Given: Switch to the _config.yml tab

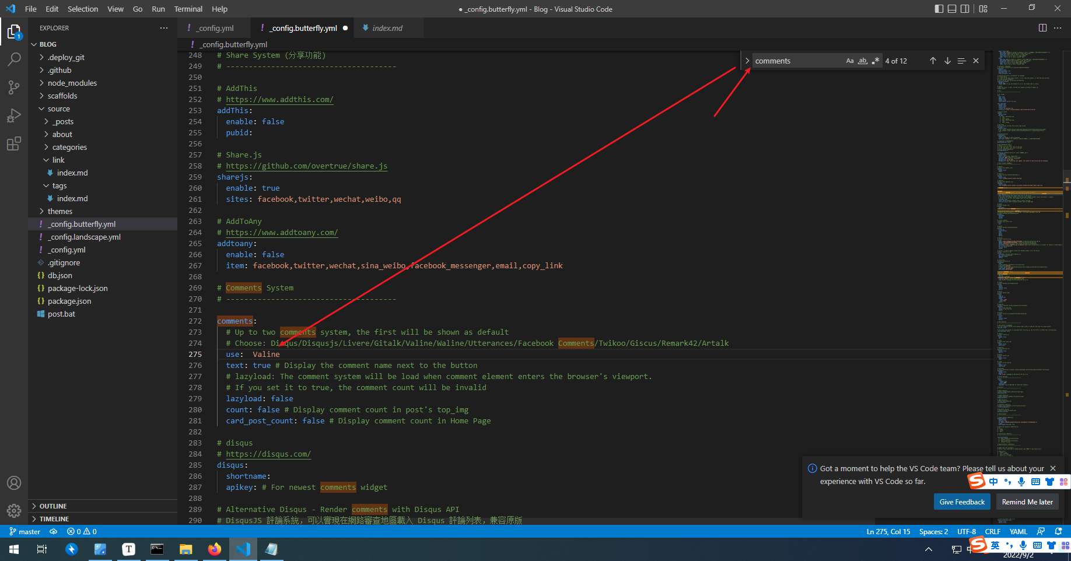Looking at the screenshot, I should tap(214, 28).
